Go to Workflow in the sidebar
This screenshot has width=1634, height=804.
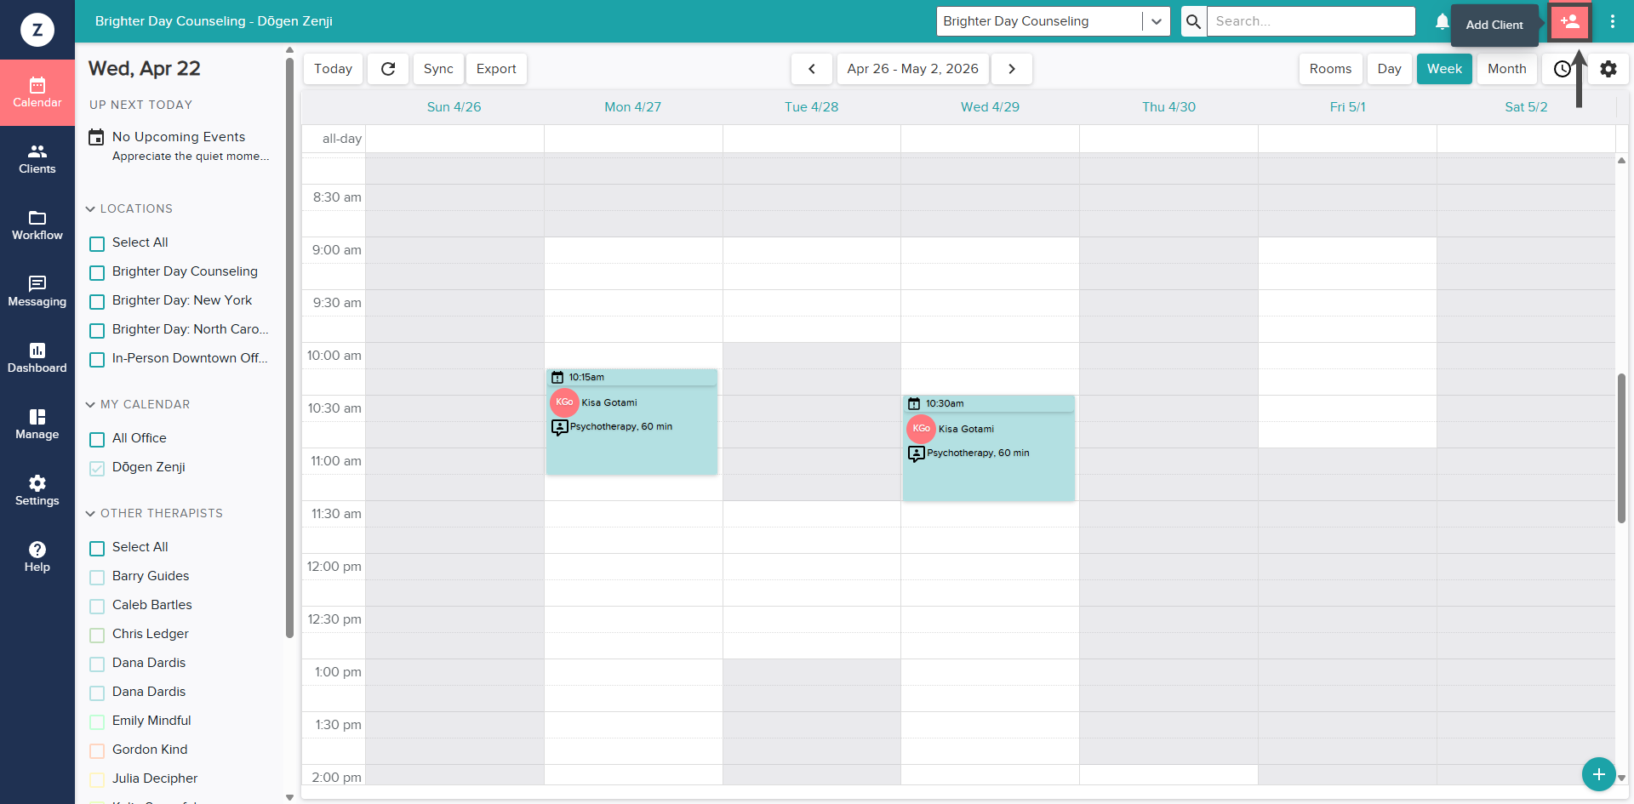[x=37, y=225]
